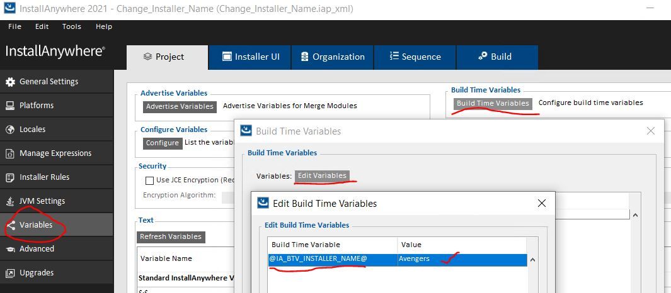The height and width of the screenshot is (293, 671).
Task: Click the Value column header
Action: click(x=462, y=245)
